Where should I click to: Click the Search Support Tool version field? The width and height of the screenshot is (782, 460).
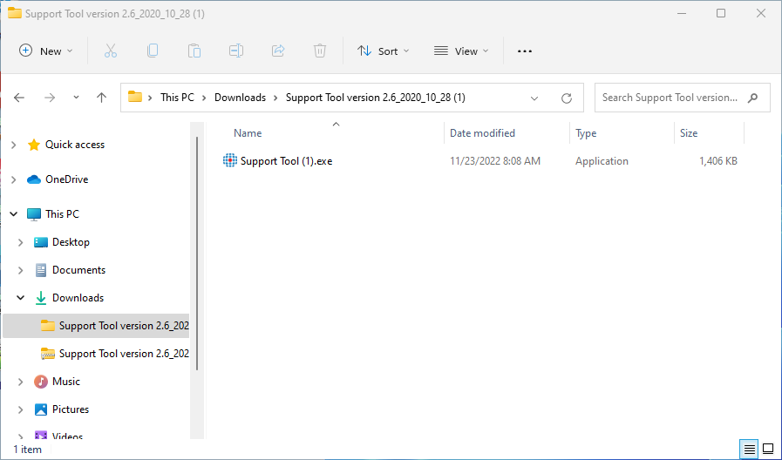click(683, 98)
